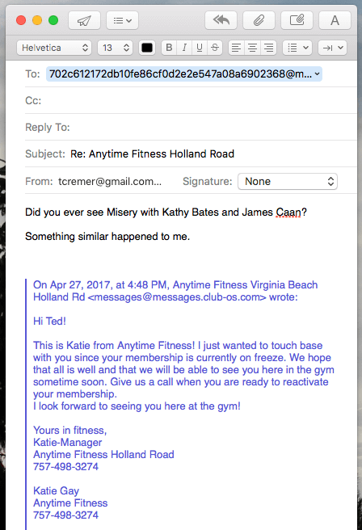Click the reply-all arrows icon
Screen dimensions: 362x530
pos(221,21)
